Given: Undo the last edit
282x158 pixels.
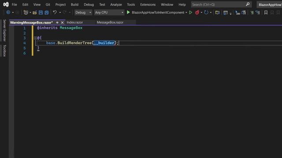Looking at the screenshot, I should 55,12.
